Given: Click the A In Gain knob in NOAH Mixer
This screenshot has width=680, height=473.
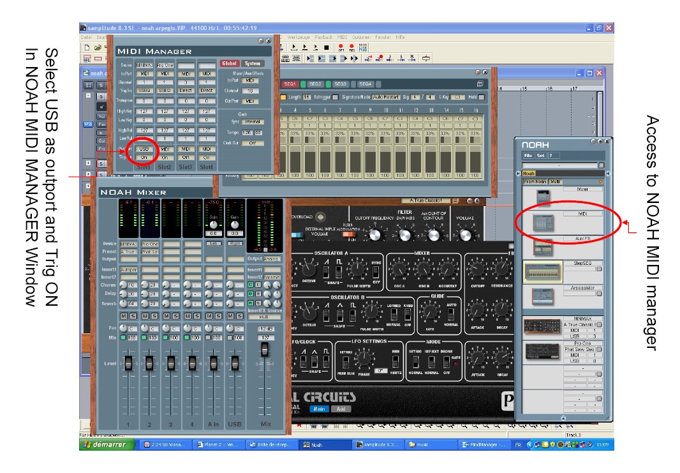Looking at the screenshot, I should tap(213, 225).
